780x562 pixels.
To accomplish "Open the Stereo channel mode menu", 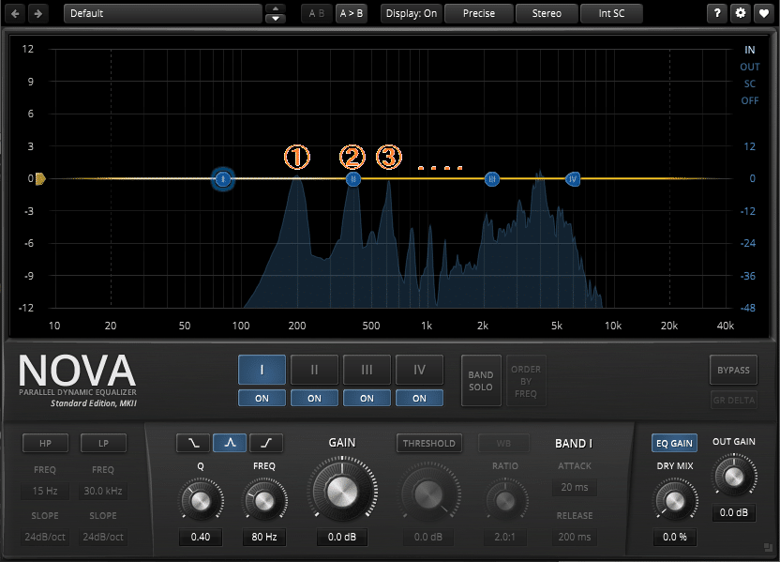I will click(x=547, y=13).
